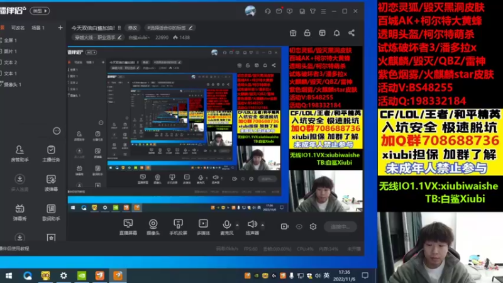Mute the 扬声器 speaker
The height and width of the screenshot is (283, 503).
252,227
